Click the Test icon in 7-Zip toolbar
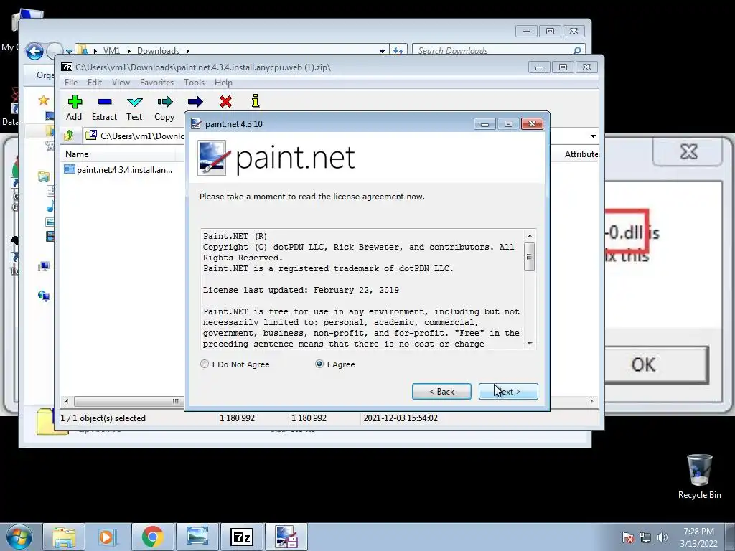Viewport: 735px width, 551px height. click(x=134, y=102)
